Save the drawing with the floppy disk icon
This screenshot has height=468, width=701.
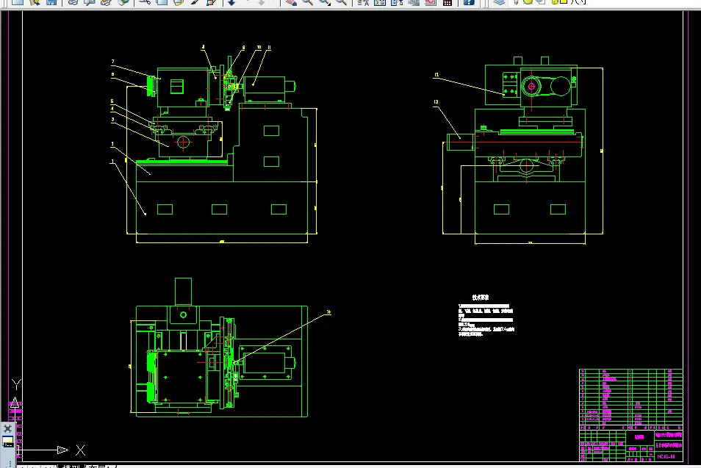(x=51, y=1)
